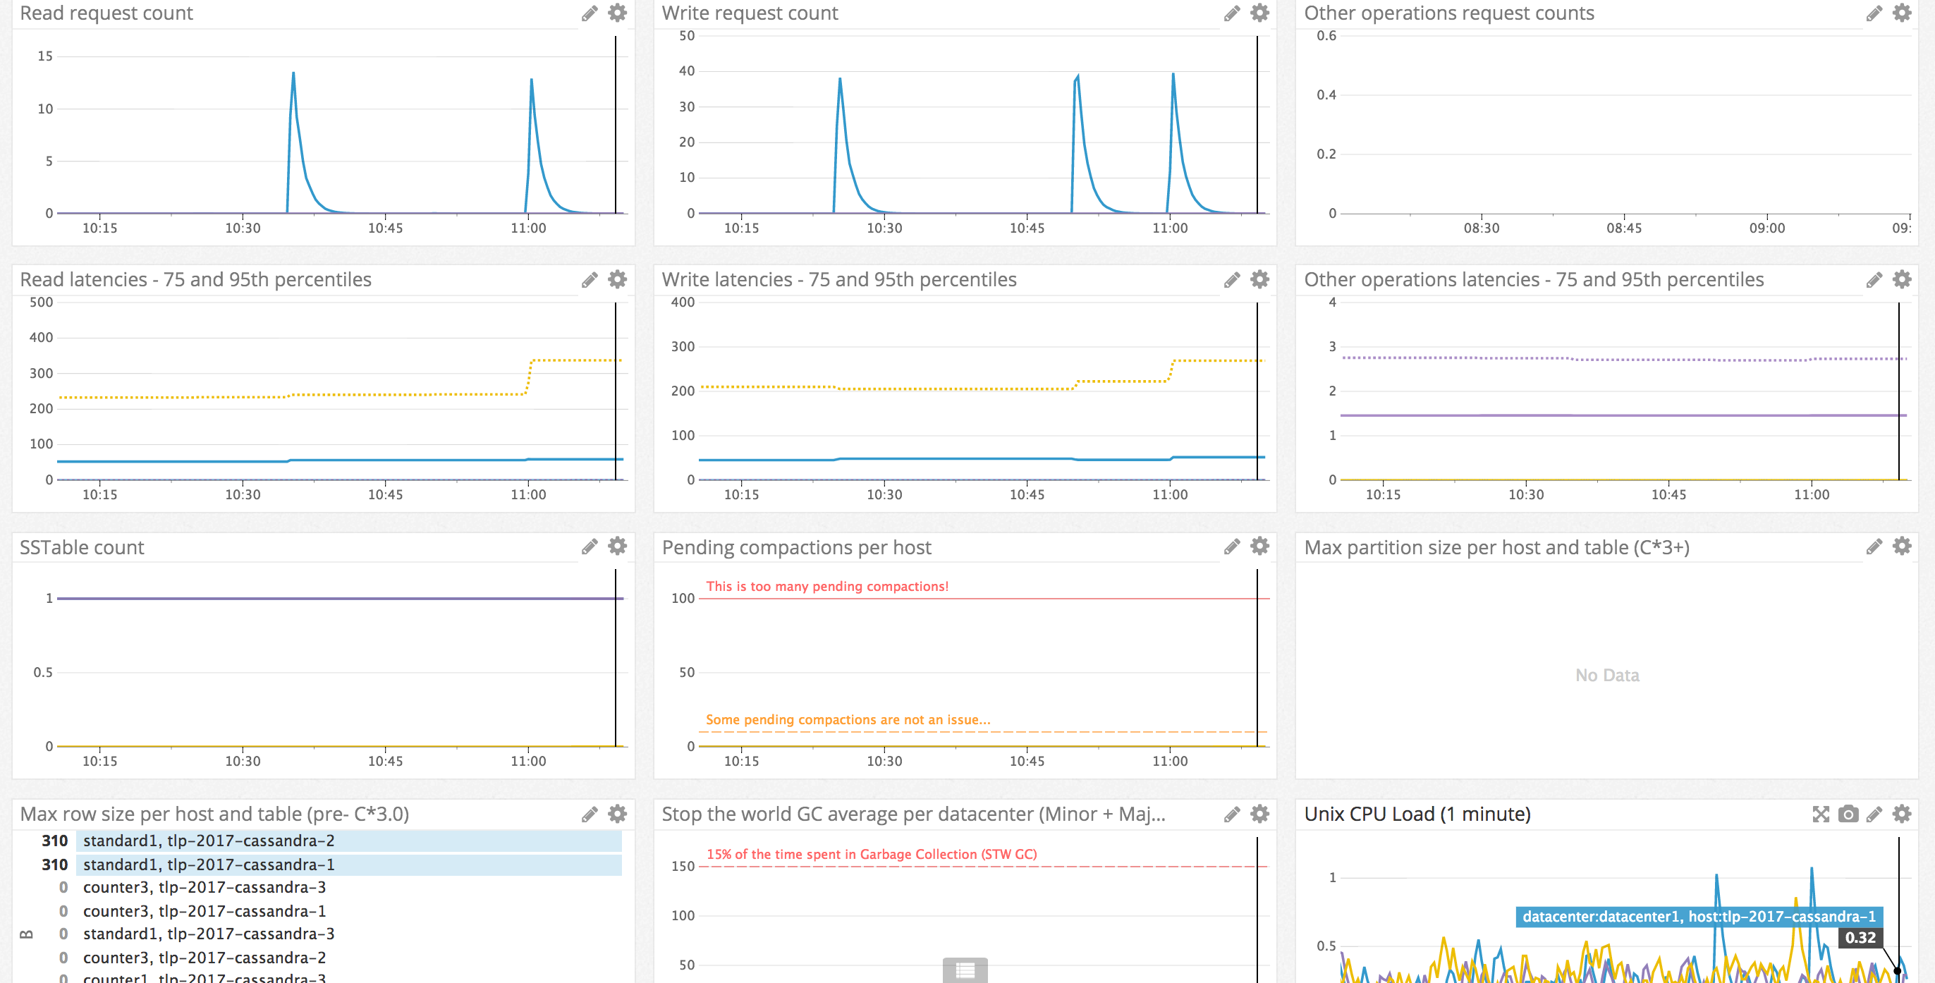Open SSTable count gear settings
This screenshot has height=983, width=1935.
tap(618, 546)
